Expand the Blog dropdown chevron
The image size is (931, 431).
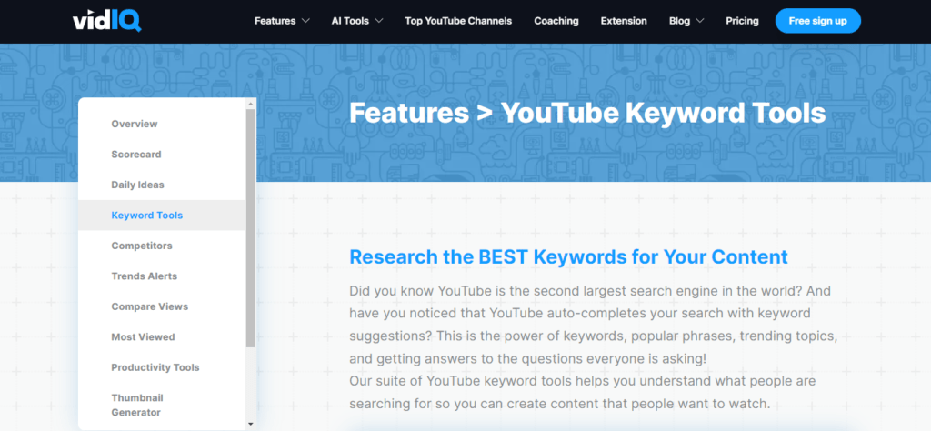click(700, 21)
